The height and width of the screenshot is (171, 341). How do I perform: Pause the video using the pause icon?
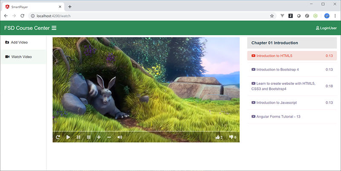click(78, 137)
